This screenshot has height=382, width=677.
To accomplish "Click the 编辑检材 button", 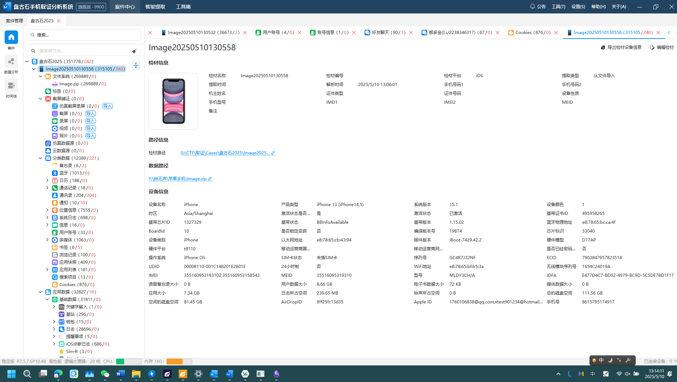I will pos(662,47).
